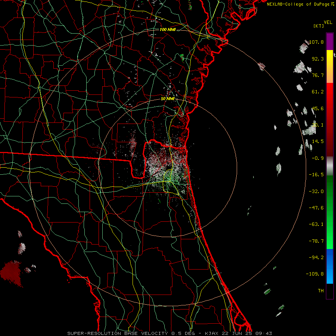Image resolution: width=336 pixels, height=336 pixels.
Task: Click the 76.7 legend value
Action: tap(318, 75)
